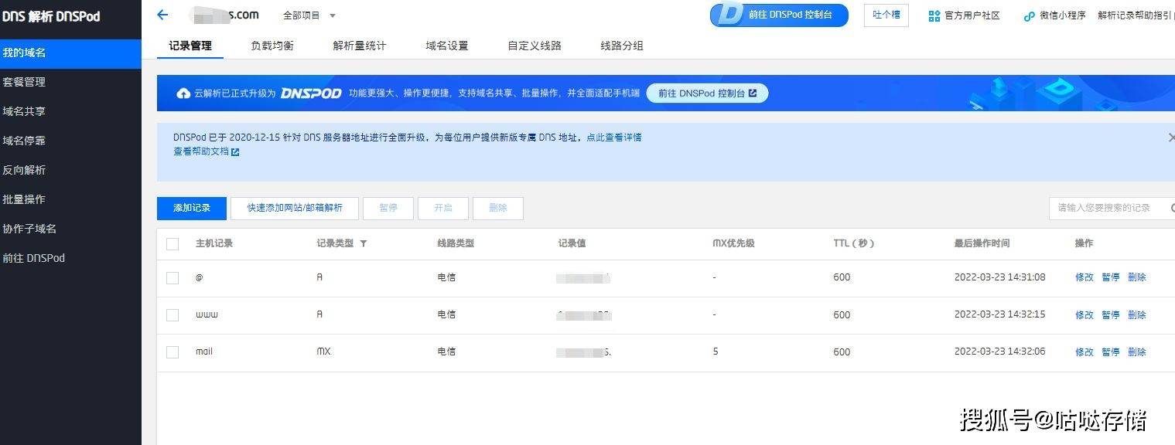Check the mail record row checkbox
Image resolution: width=1175 pixels, height=445 pixels.
172,352
